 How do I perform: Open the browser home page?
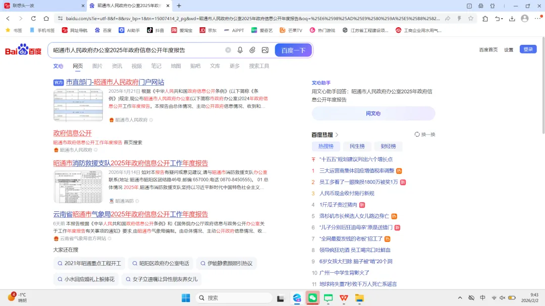tap(46, 19)
